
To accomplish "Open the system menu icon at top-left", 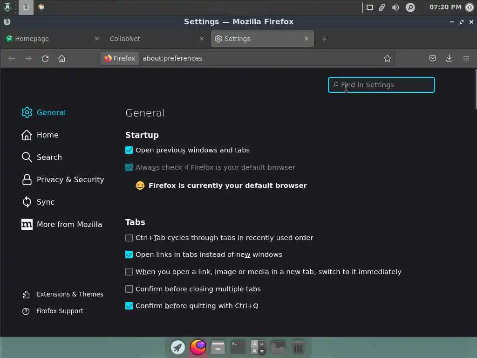I will pyautogui.click(x=7, y=7).
